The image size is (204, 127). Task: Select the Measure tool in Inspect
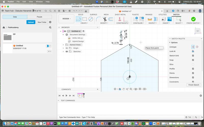150,19
